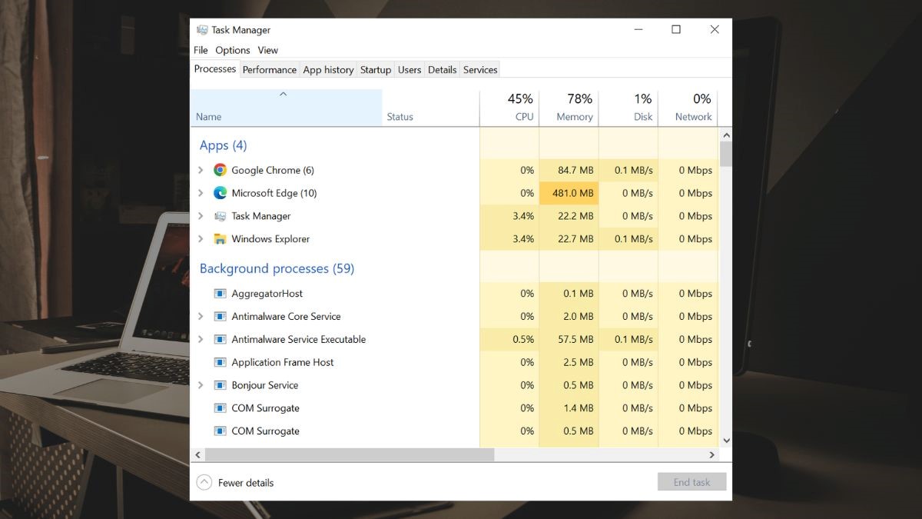
Task: Expand the Antimalware Service Executable entry
Action: (x=201, y=339)
